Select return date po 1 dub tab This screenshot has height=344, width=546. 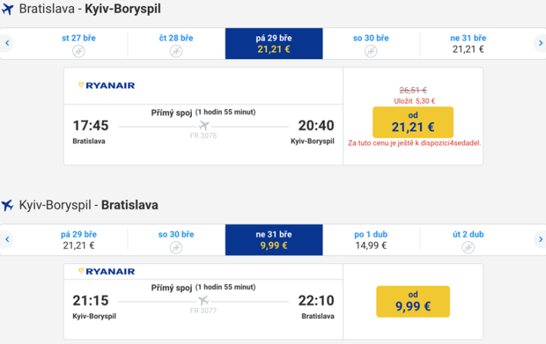371,239
